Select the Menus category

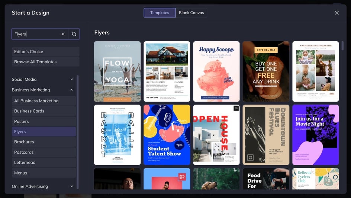coord(44,173)
